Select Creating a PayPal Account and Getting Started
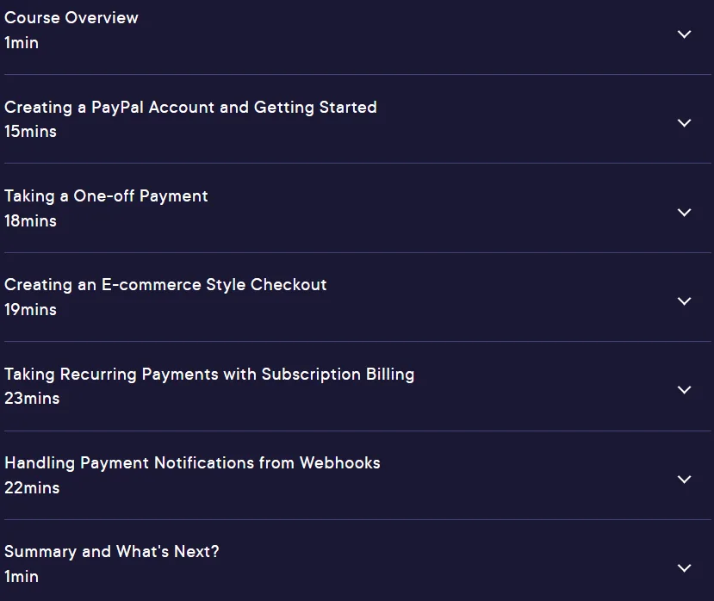 coord(190,108)
